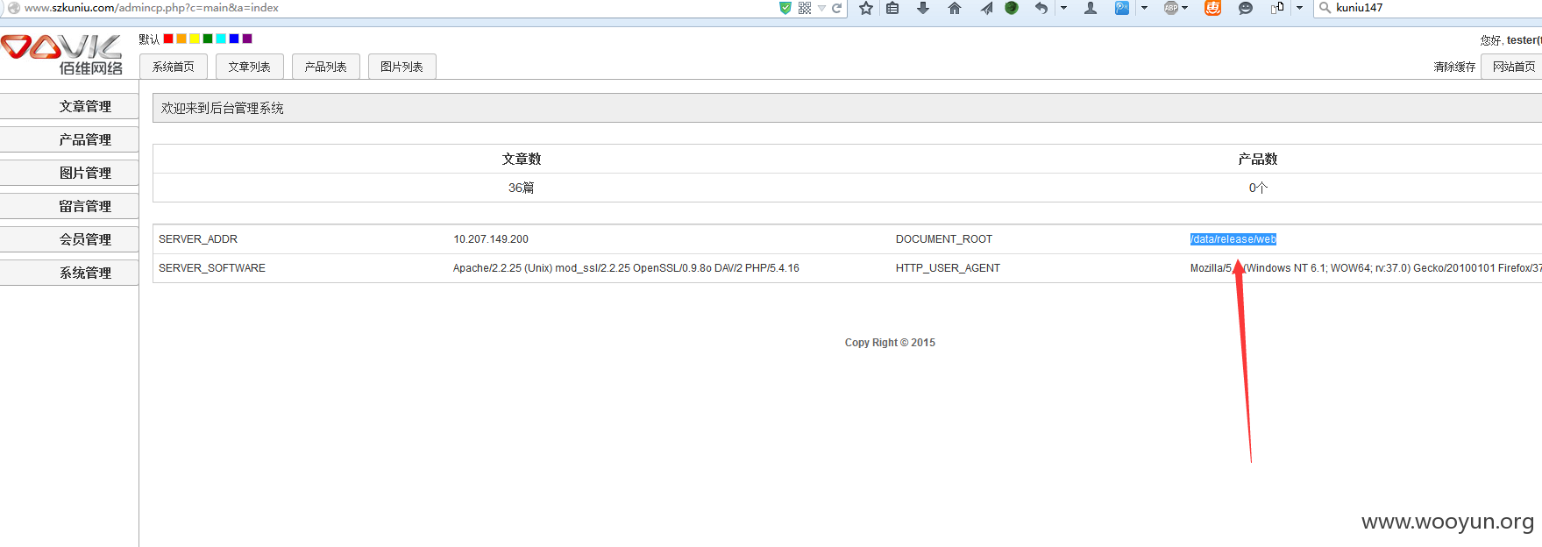1542x547 pixels.
Task: Click the 36篇 article count value
Action: [522, 188]
